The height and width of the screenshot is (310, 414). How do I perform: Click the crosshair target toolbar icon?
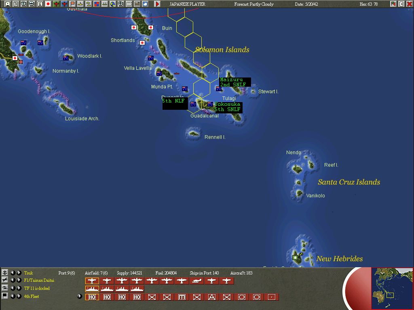coord(120,4)
